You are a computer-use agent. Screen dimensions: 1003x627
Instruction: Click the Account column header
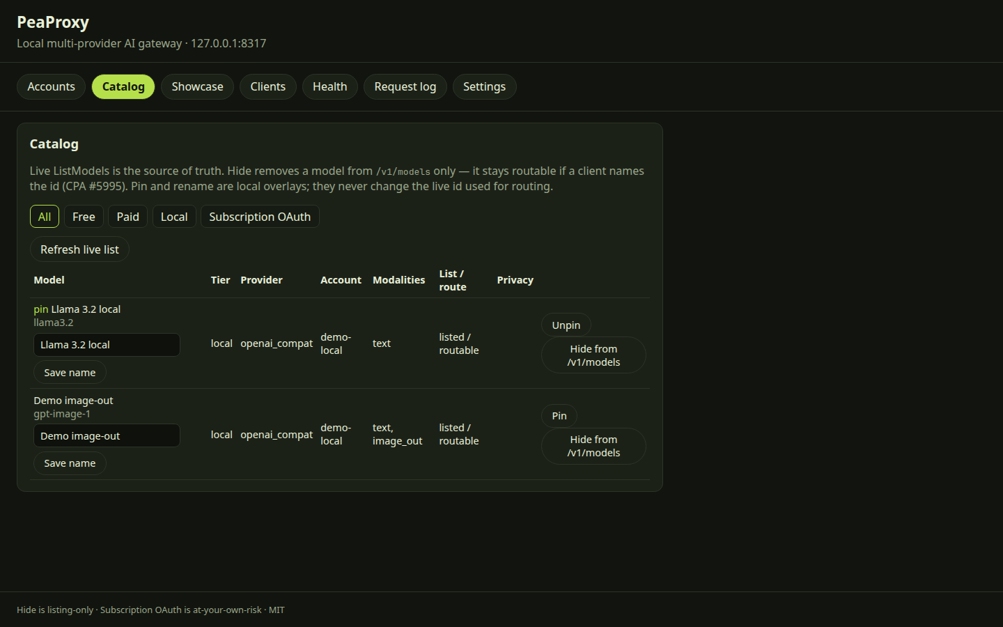341,280
